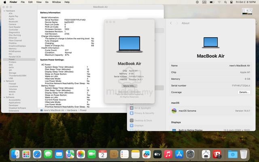The height and width of the screenshot is (162, 259).
Task: Launch FaceTime from the Dock
Action: (x=92, y=154)
